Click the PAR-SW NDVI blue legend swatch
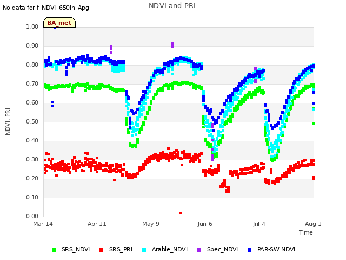The width and height of the screenshot is (346, 260). [250, 250]
